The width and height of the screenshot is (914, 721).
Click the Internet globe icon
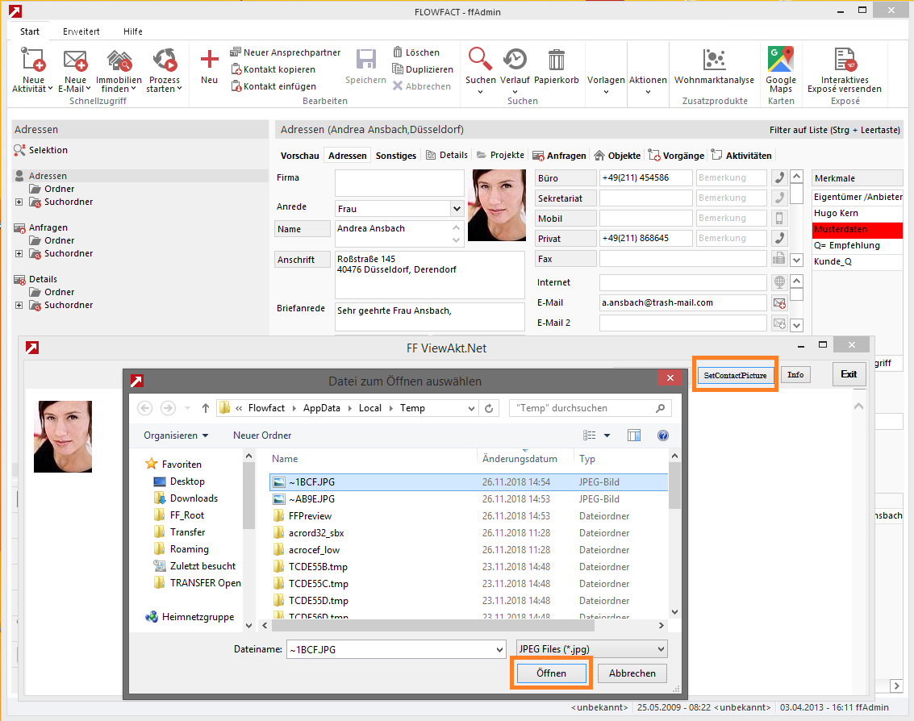(x=779, y=282)
